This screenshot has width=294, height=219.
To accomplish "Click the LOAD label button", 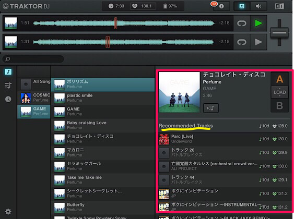I will [279, 92].
